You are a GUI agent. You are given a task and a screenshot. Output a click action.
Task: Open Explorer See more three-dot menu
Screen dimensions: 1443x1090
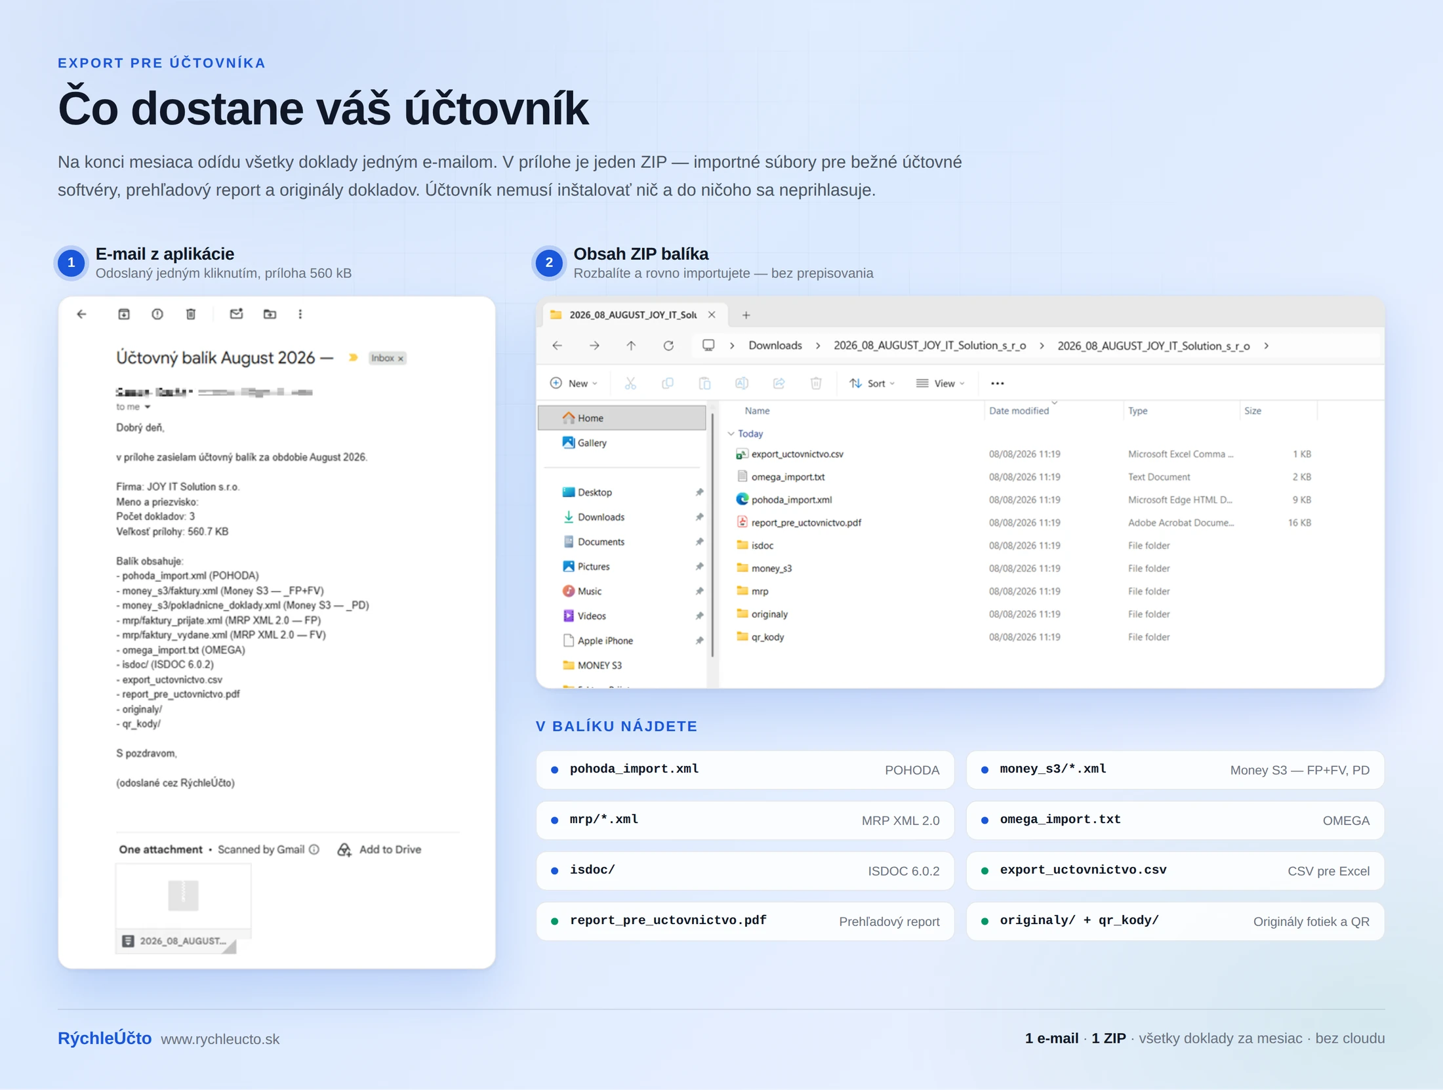pos(998,384)
